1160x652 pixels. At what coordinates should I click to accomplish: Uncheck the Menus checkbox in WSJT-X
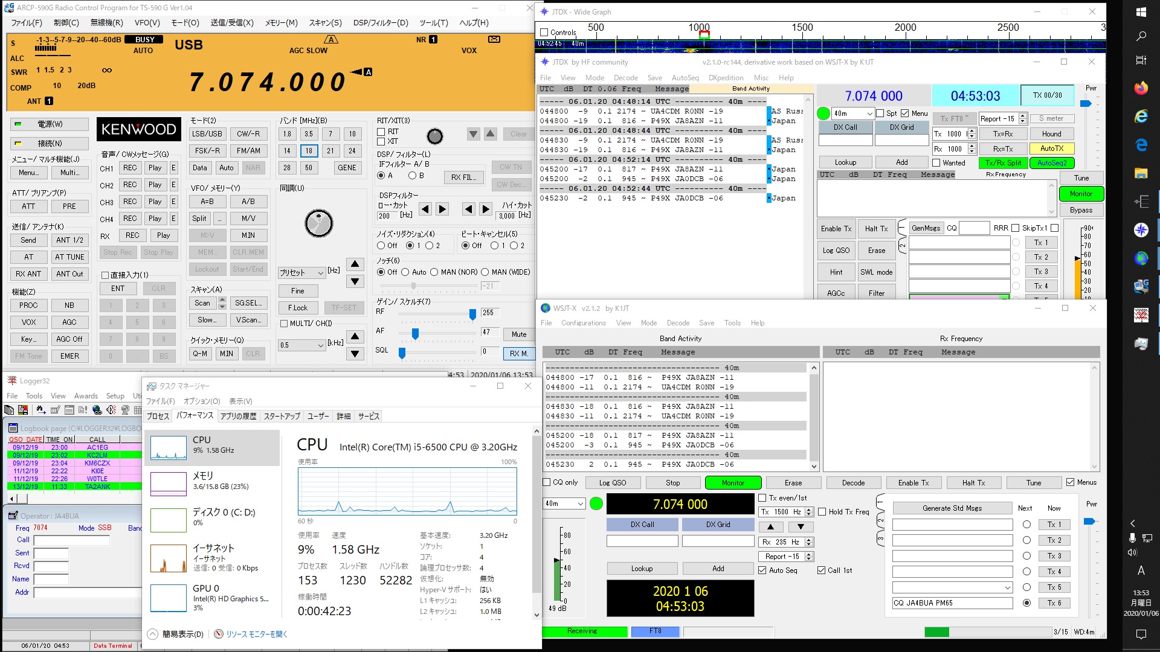[1071, 482]
